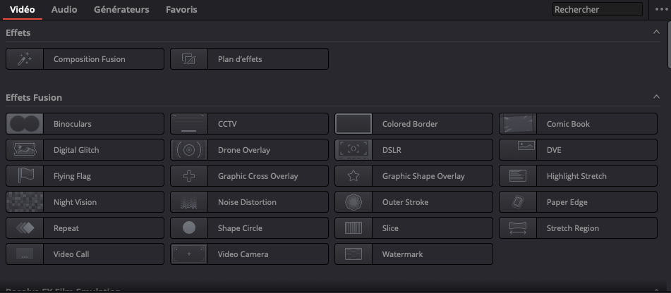This screenshot has height=293, width=671.
Task: Click the Repeat effect icon
Action: [x=25, y=228]
